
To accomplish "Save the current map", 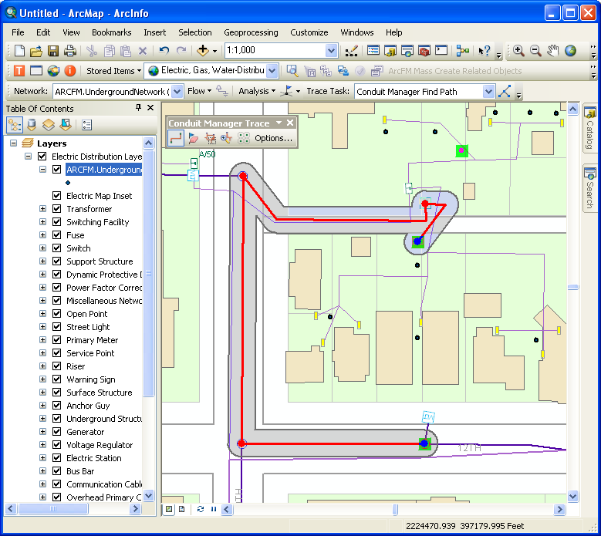I will tap(53, 51).
